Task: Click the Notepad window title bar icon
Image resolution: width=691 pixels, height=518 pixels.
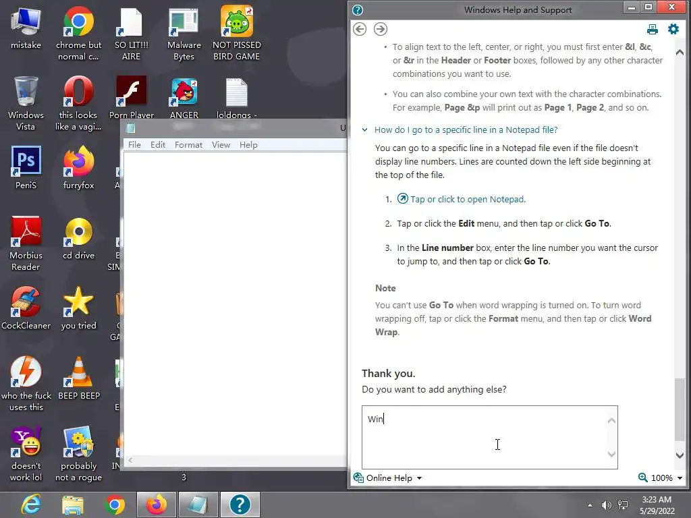Action: pyautogui.click(x=130, y=128)
